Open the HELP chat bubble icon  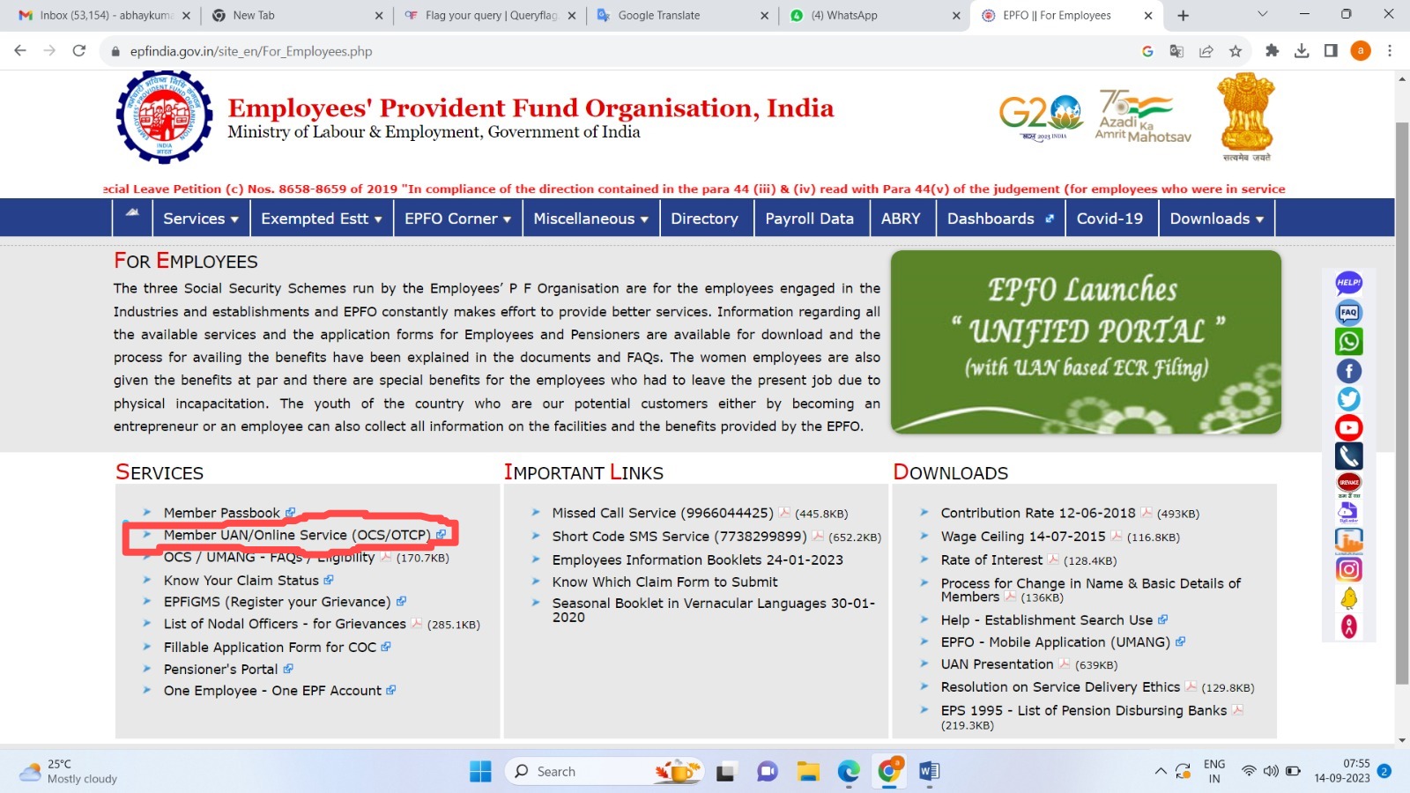1348,284
